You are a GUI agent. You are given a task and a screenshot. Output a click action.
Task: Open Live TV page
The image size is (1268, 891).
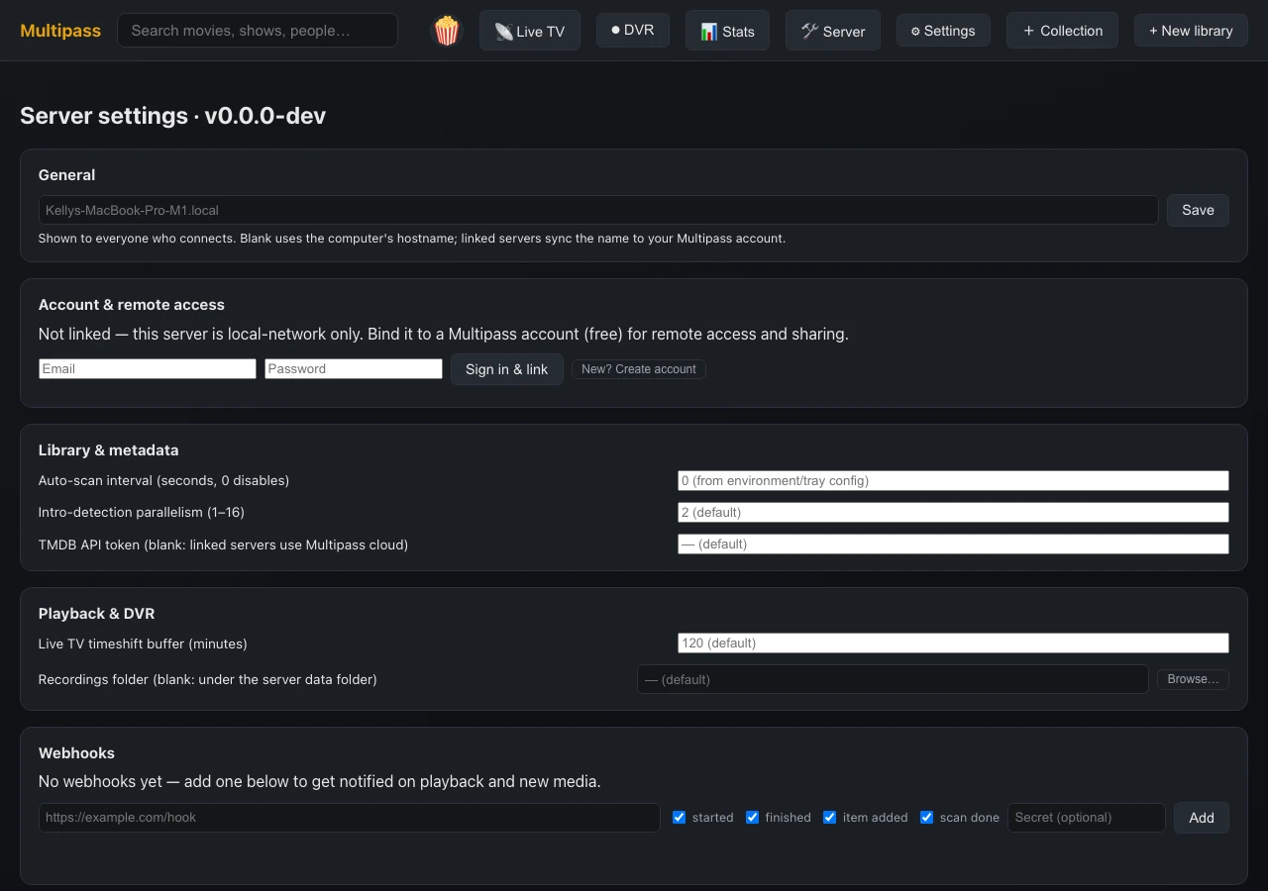tap(530, 31)
